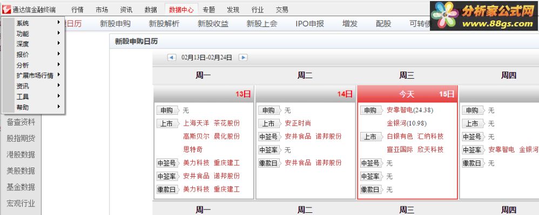Open 汇纳科技 stock link
This screenshot has height=215, width=539.
[x=430, y=136]
